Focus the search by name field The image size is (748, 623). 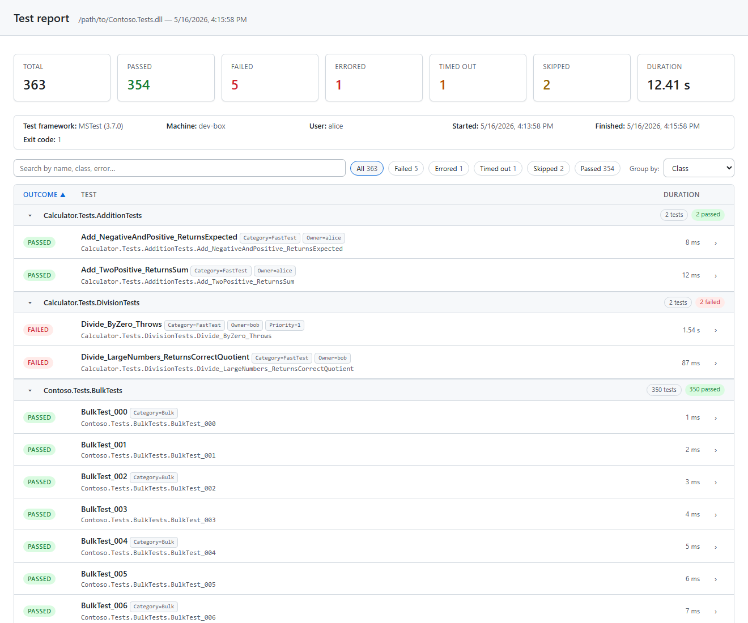click(180, 168)
